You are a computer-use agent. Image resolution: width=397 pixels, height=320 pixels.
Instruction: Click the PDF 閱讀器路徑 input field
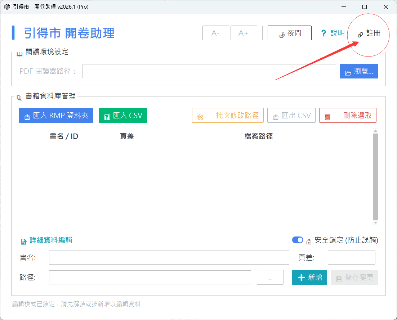coord(209,71)
